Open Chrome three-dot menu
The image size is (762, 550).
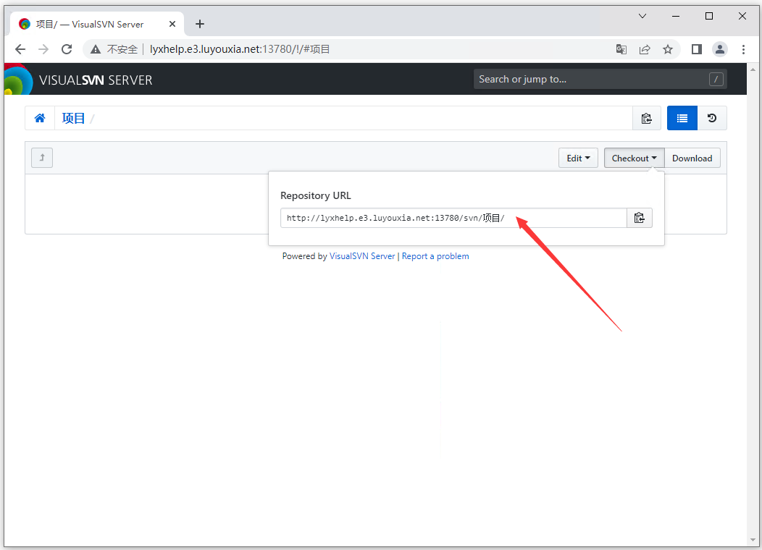pos(743,49)
